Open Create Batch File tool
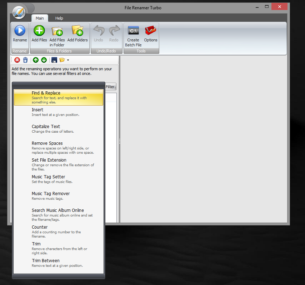This screenshot has height=285, width=305. [133, 31]
